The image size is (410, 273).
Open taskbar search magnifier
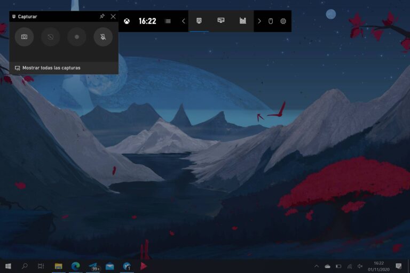pyautogui.click(x=25, y=266)
